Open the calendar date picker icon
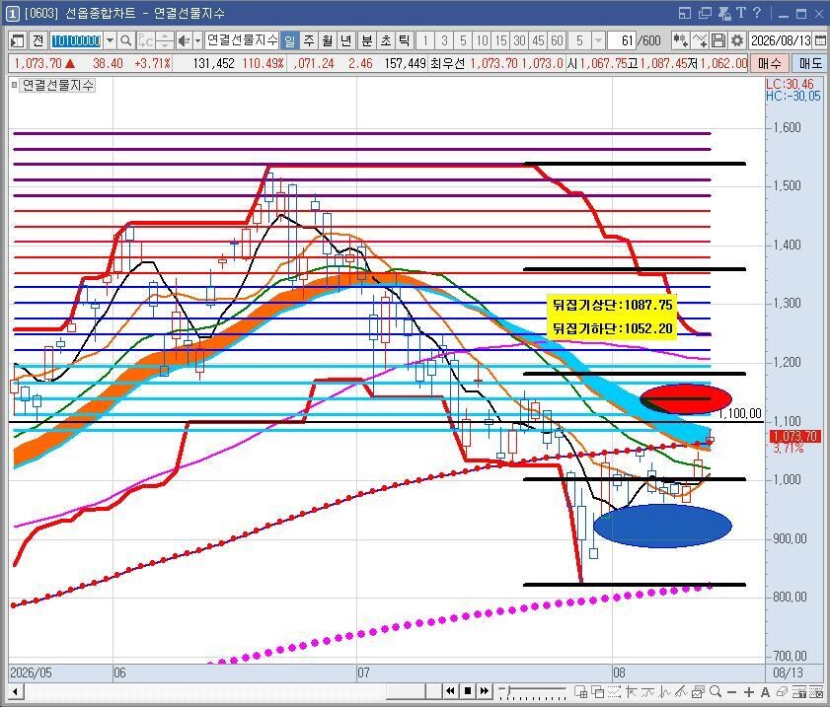The width and height of the screenshot is (830, 707). (820, 40)
